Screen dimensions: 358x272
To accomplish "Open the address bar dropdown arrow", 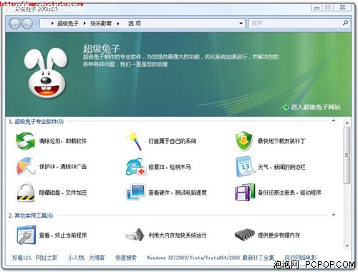I will [x=241, y=24].
